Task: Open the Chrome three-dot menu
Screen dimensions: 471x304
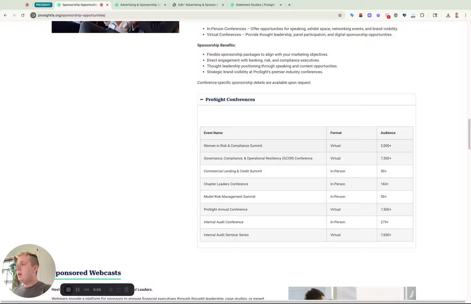Action: pyautogui.click(x=465, y=15)
